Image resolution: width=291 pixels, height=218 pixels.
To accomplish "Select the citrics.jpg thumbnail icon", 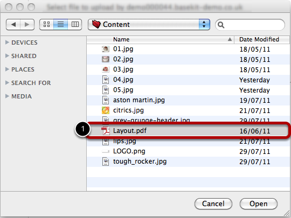I will click(106, 110).
